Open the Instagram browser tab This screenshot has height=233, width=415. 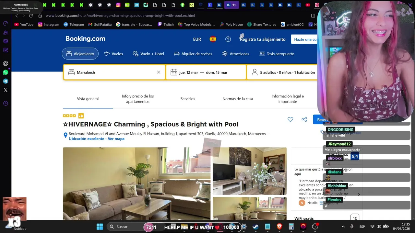click(x=118, y=5)
